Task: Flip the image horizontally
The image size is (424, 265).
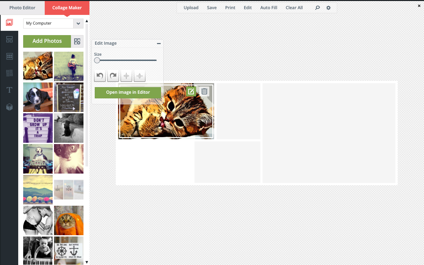Action: (126, 76)
